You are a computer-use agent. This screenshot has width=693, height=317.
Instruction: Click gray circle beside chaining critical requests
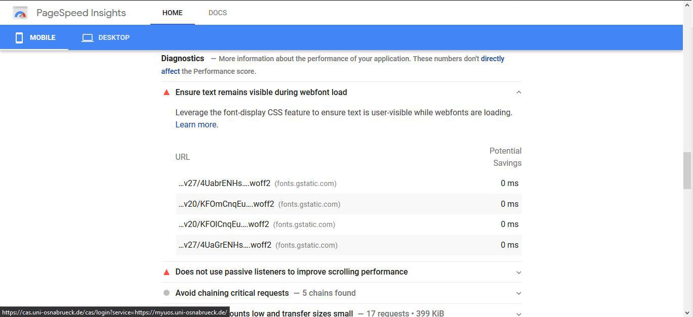166,293
